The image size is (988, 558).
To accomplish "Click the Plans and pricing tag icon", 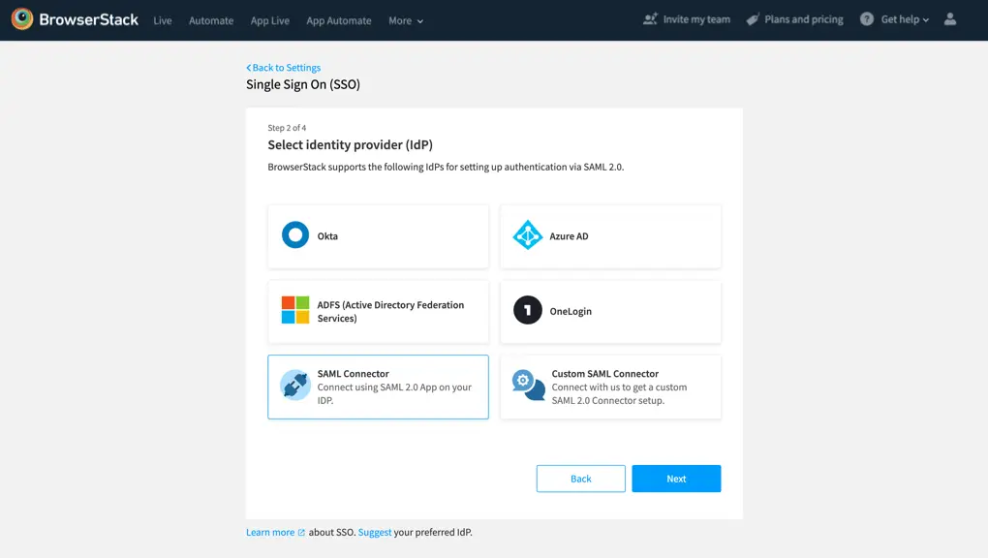I will 753,19.
